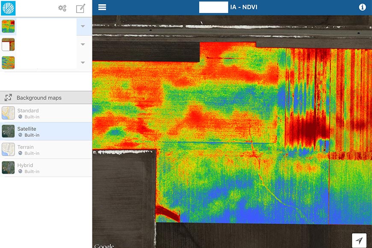Click the Google logo link on the map
Screen dimensions: 372x248
(x=104, y=245)
